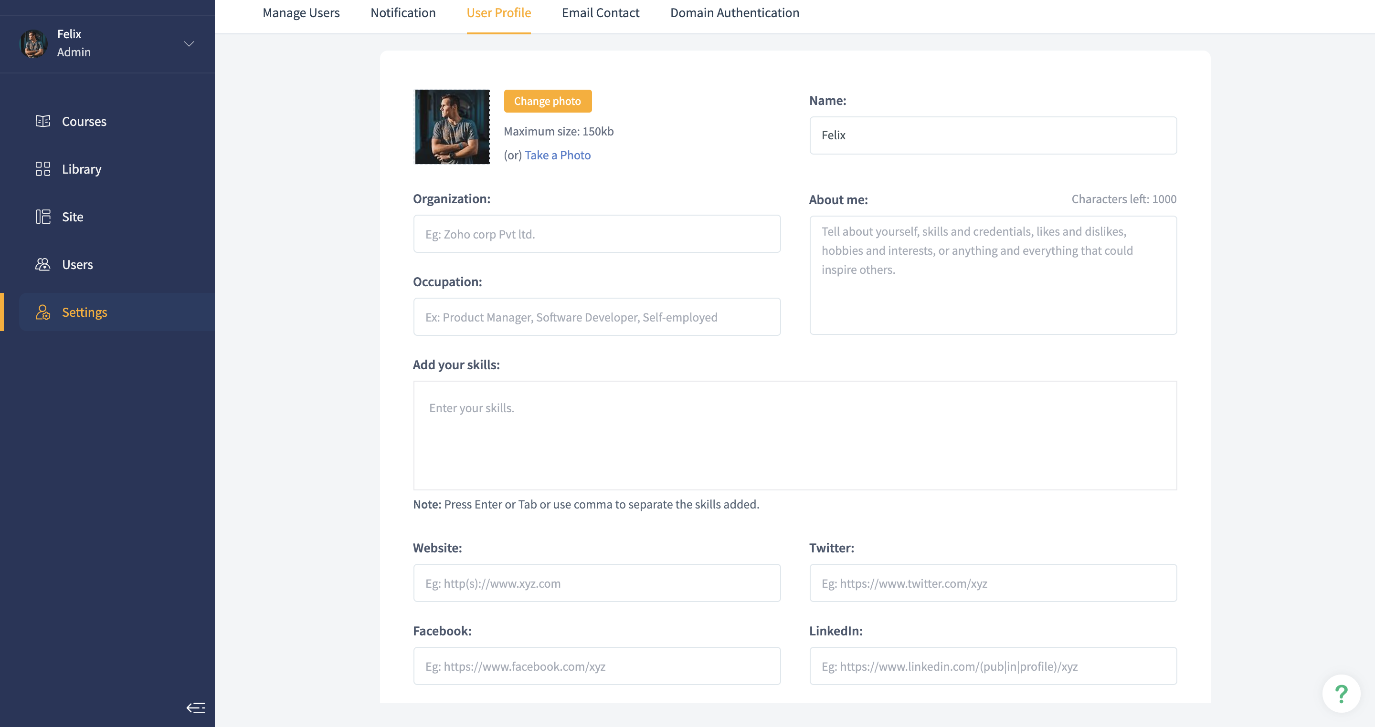The height and width of the screenshot is (727, 1375).
Task: Click the 'Organization:' label
Action: [x=452, y=198]
